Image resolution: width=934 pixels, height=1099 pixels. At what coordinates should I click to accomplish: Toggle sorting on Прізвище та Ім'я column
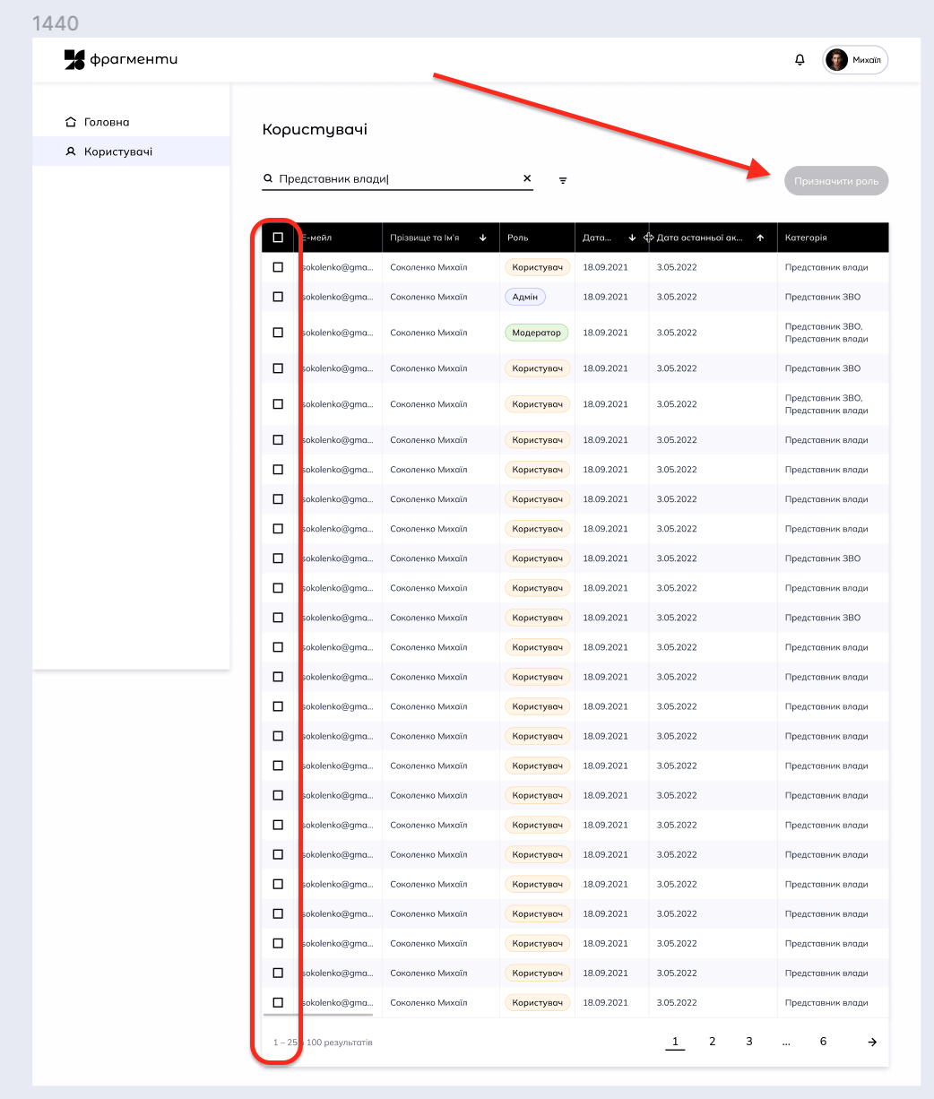tap(481, 238)
